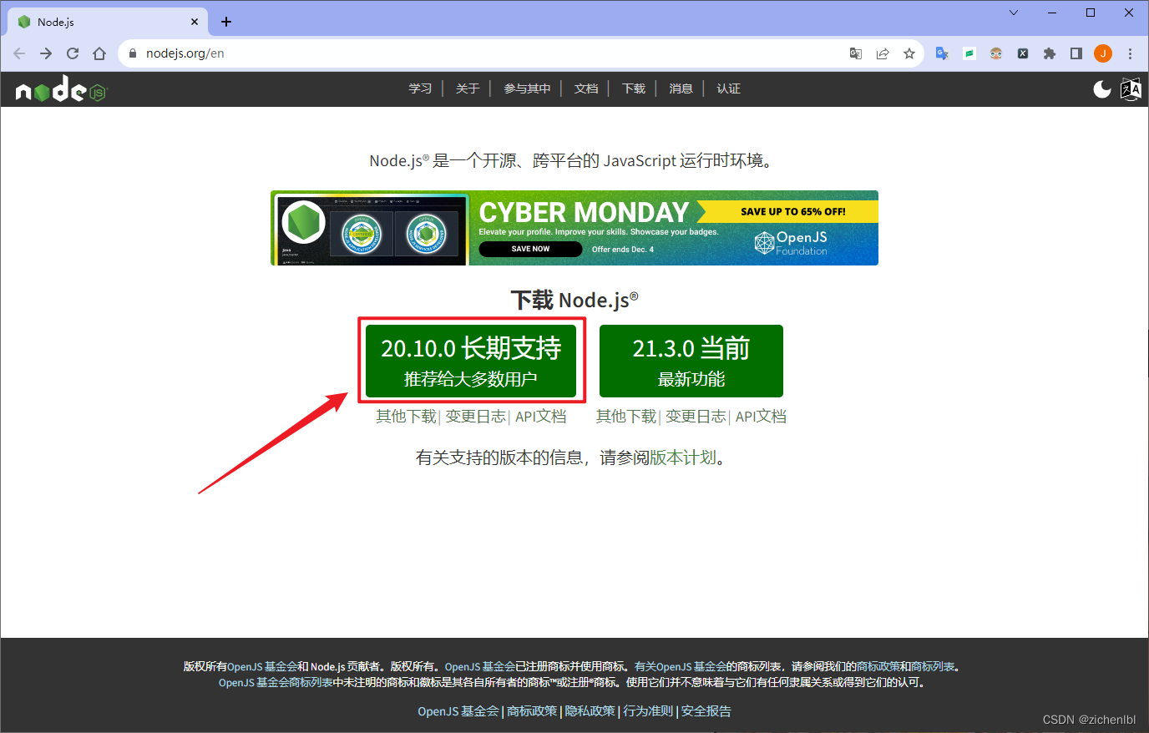
Task: Click the Node.js logo in header
Action: [x=61, y=89]
